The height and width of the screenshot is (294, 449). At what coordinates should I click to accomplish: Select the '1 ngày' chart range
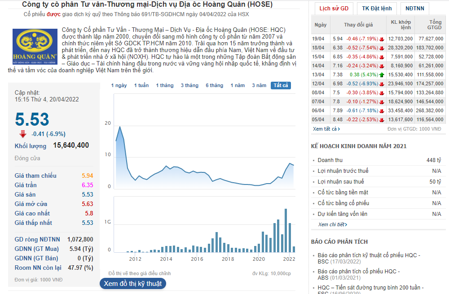coord(119,85)
